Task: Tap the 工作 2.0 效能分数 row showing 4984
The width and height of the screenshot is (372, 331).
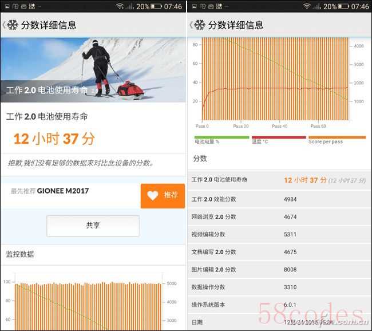Action: [279, 199]
